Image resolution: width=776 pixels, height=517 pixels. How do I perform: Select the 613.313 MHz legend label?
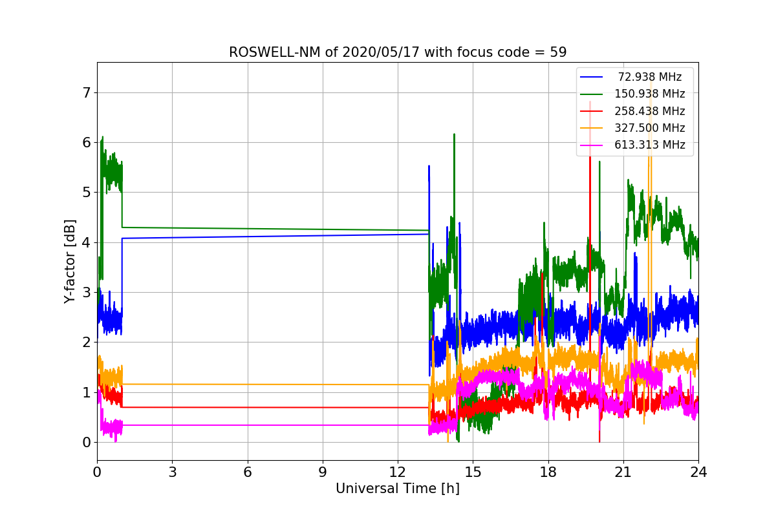tap(650, 145)
